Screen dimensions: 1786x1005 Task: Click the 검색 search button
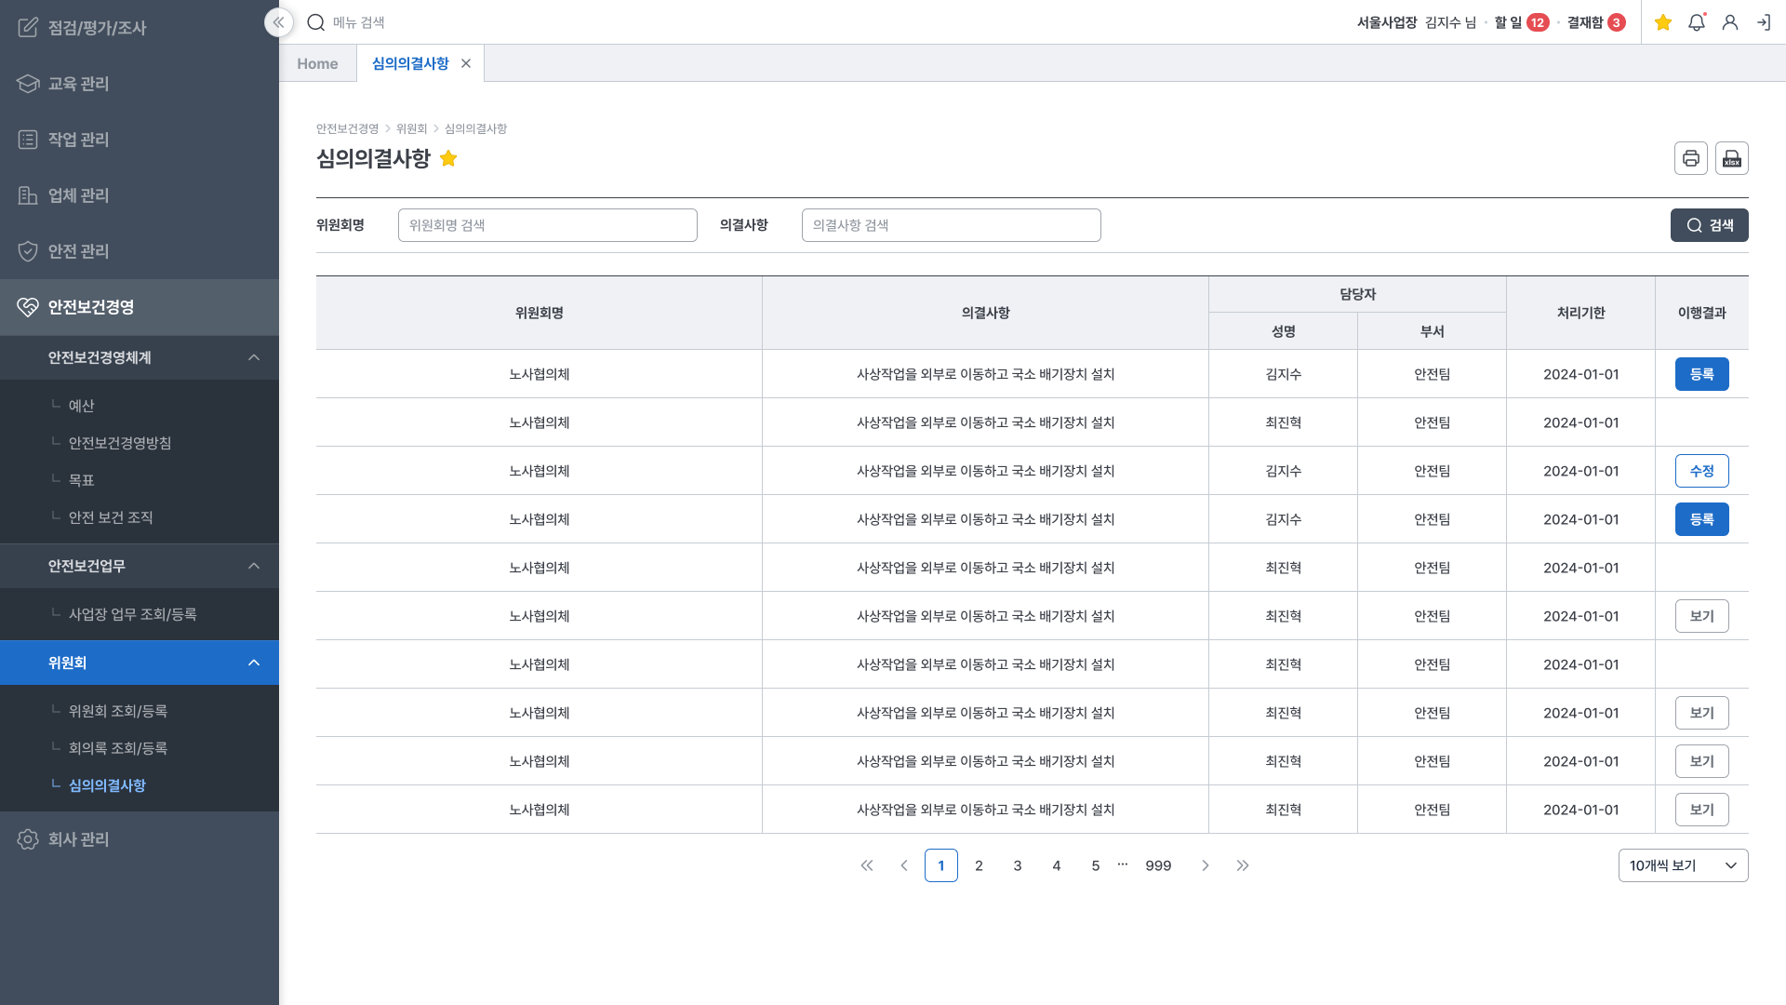click(1709, 225)
